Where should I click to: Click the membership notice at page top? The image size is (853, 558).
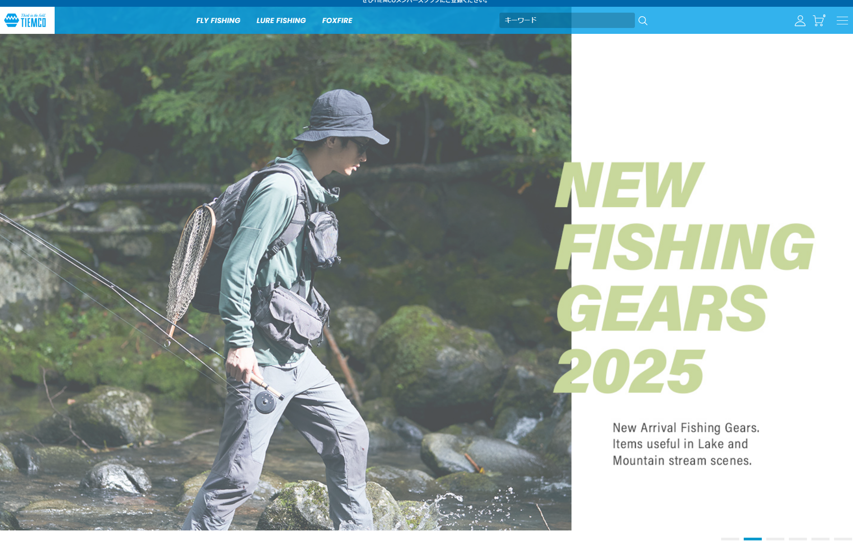click(425, 2)
